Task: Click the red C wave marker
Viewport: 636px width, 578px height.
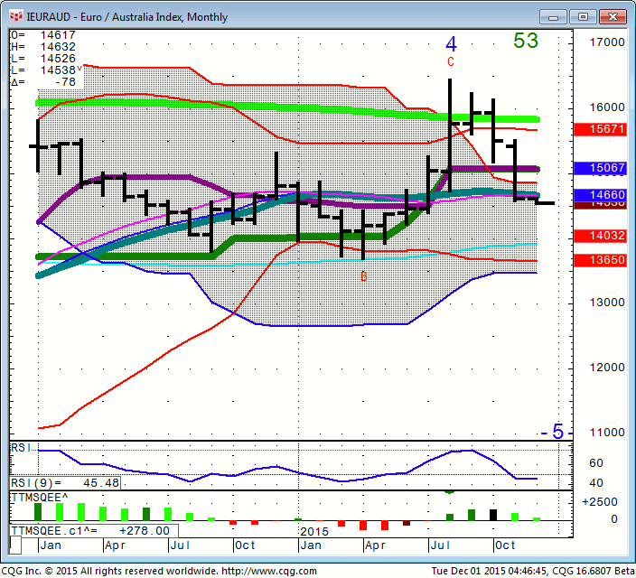Action: pos(451,61)
